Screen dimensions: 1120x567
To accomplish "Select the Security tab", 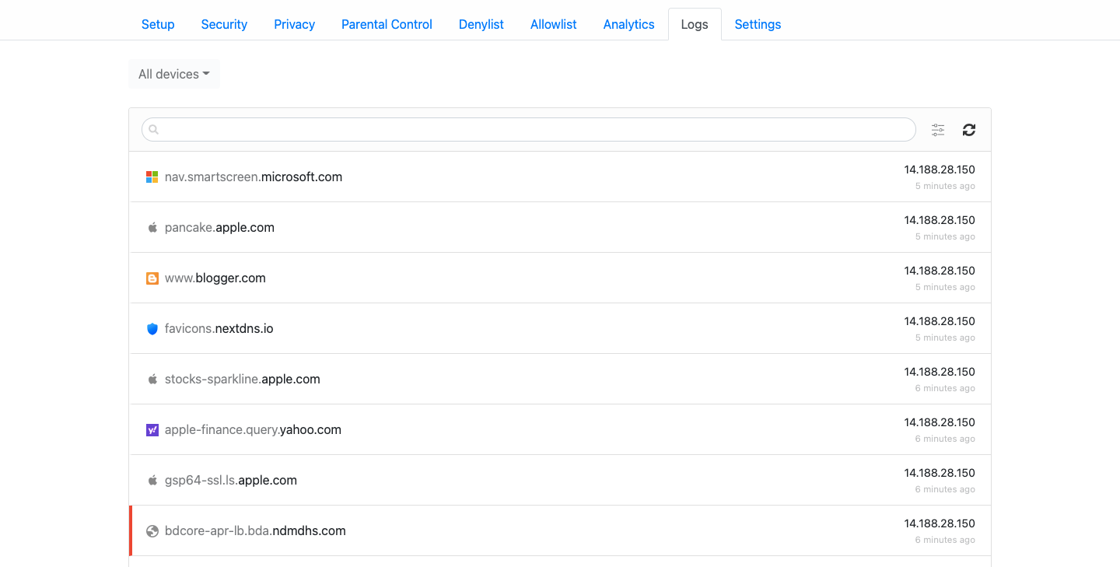I will tap(224, 24).
